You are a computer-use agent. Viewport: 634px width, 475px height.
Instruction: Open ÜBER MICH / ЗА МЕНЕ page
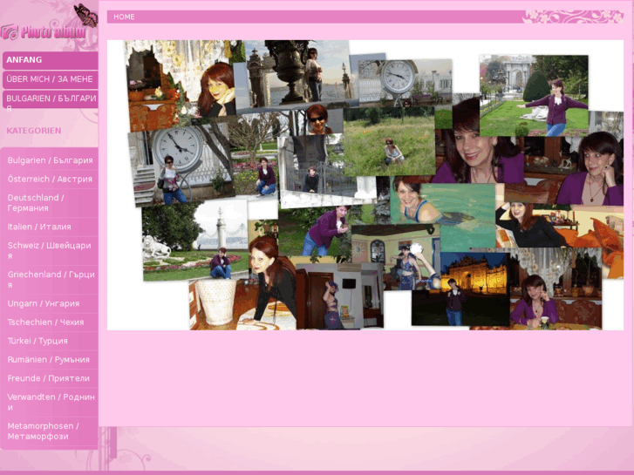click(50, 79)
